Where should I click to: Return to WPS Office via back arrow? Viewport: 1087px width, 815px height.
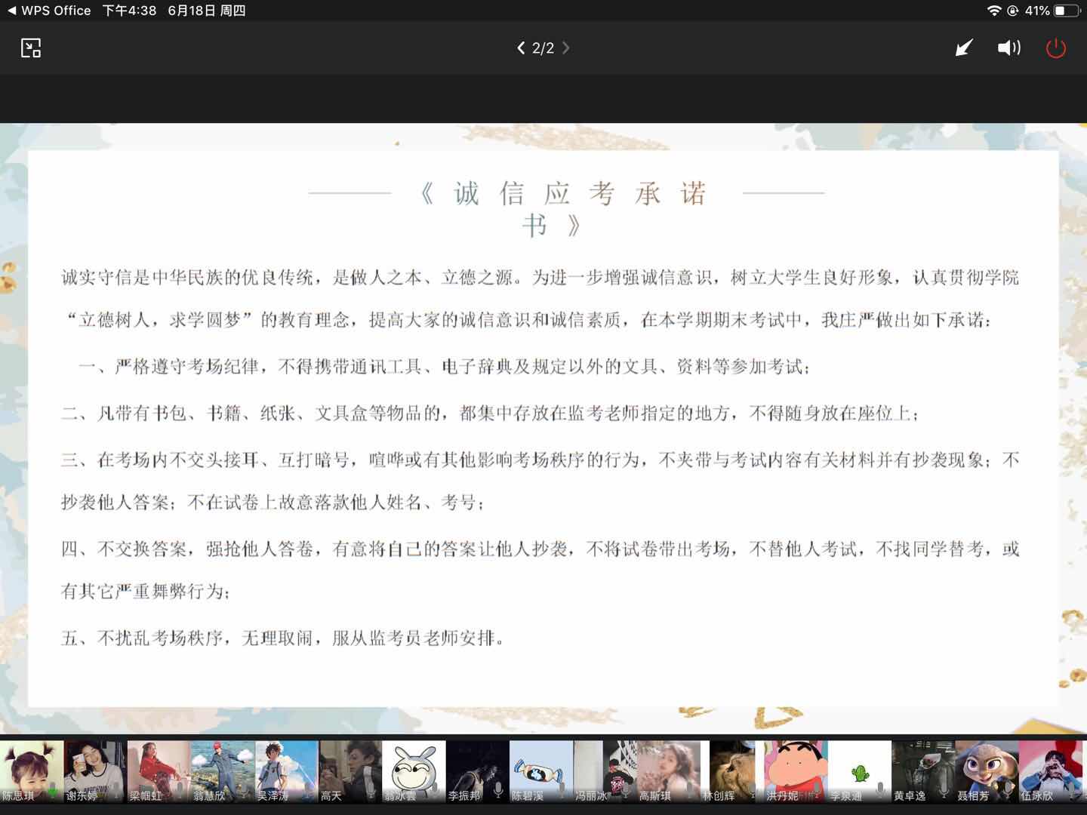click(x=11, y=11)
